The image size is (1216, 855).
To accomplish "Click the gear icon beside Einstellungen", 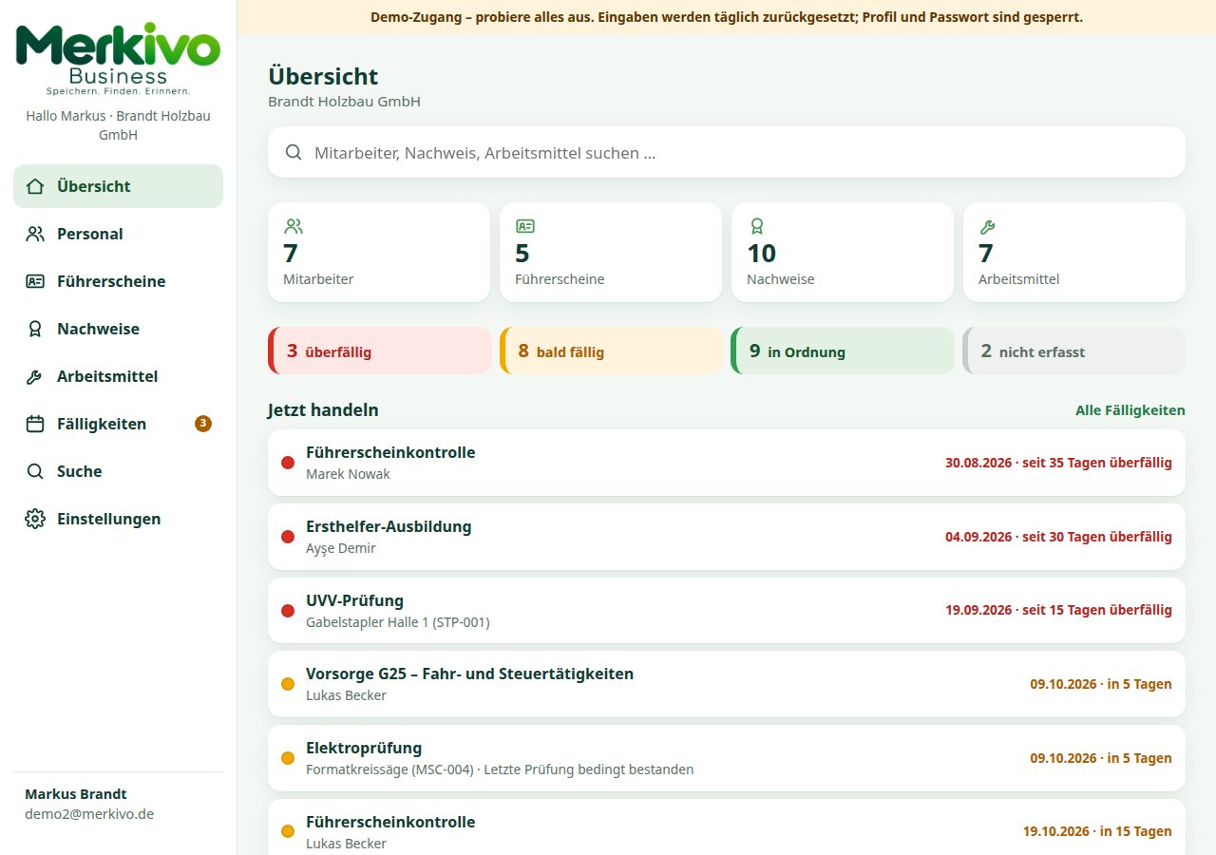I will tap(35, 519).
